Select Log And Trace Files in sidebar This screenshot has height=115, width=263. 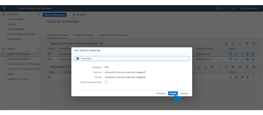[18, 79]
